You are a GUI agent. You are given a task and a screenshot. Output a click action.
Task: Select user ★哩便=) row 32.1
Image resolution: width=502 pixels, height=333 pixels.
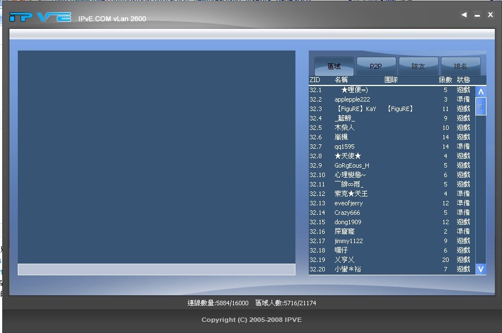[x=392, y=90]
